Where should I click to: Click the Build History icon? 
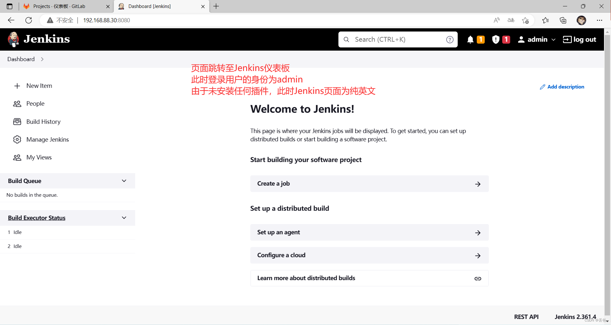point(17,122)
